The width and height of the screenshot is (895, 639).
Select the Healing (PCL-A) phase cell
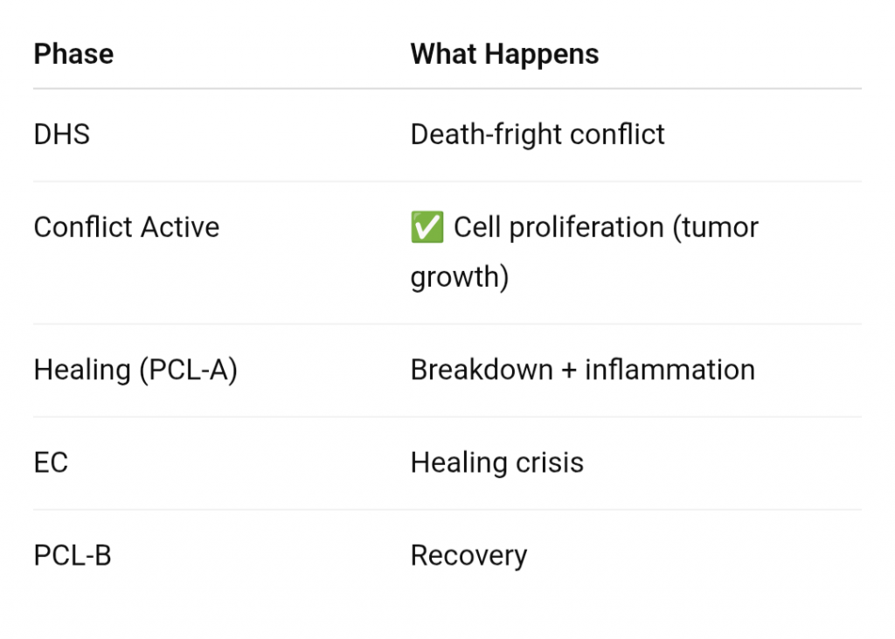[135, 370]
